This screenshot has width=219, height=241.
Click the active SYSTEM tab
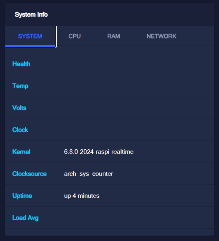[30, 36]
